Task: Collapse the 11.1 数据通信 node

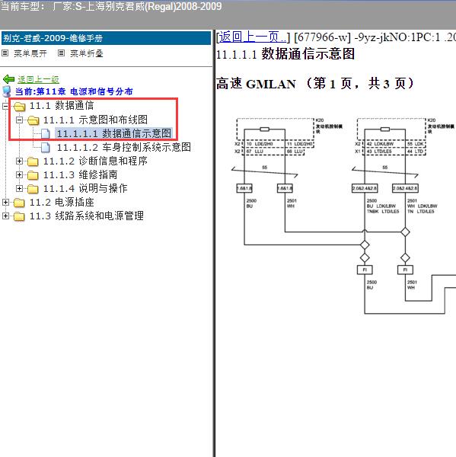Action: [5, 106]
